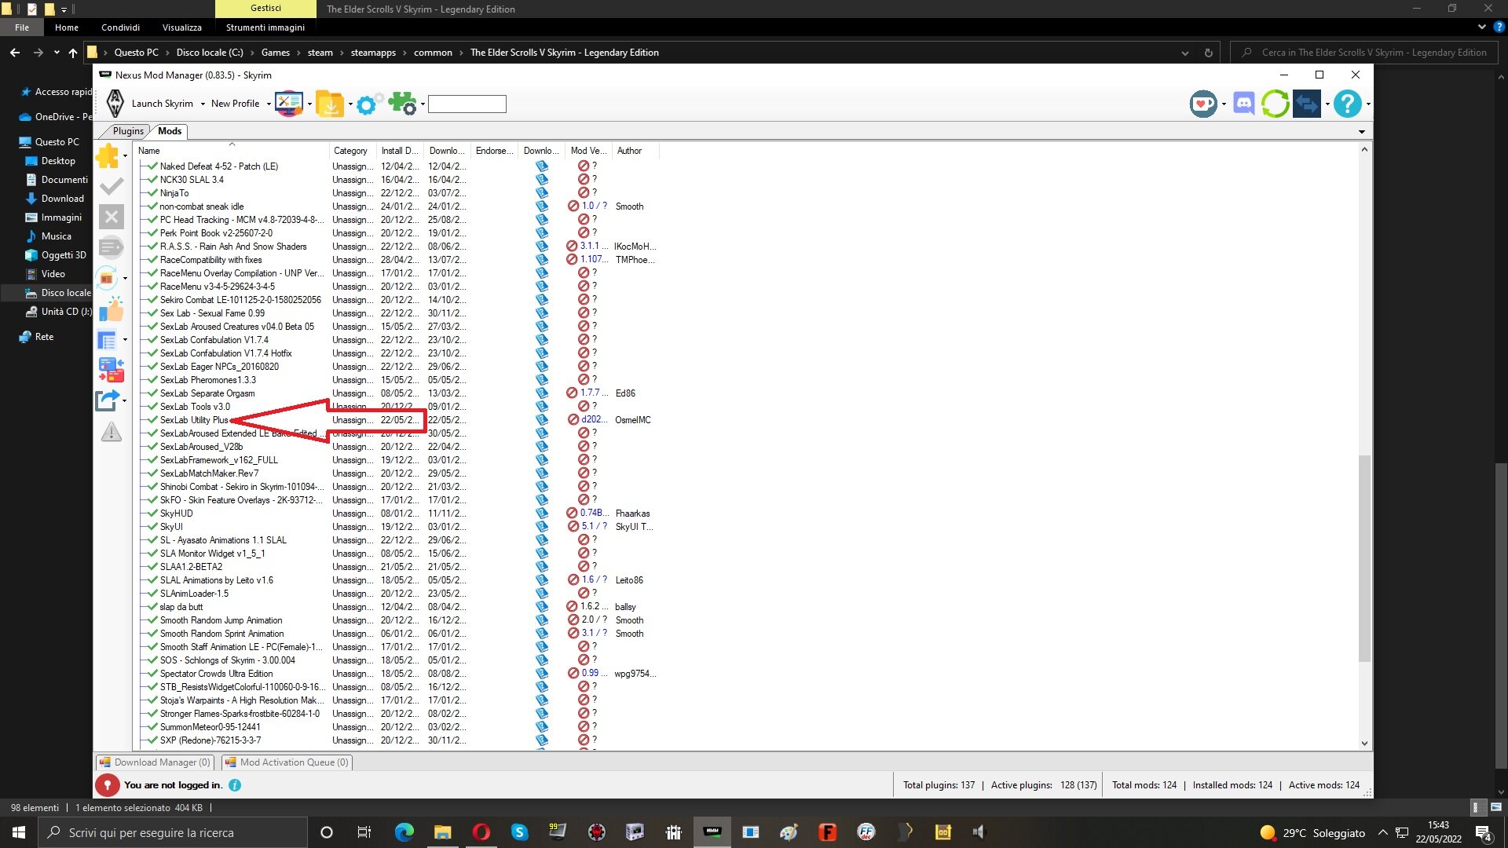Open Microsoft Edge from the taskbar

404,832
